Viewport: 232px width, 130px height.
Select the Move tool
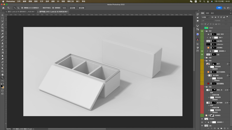pyautogui.click(x=2, y=15)
